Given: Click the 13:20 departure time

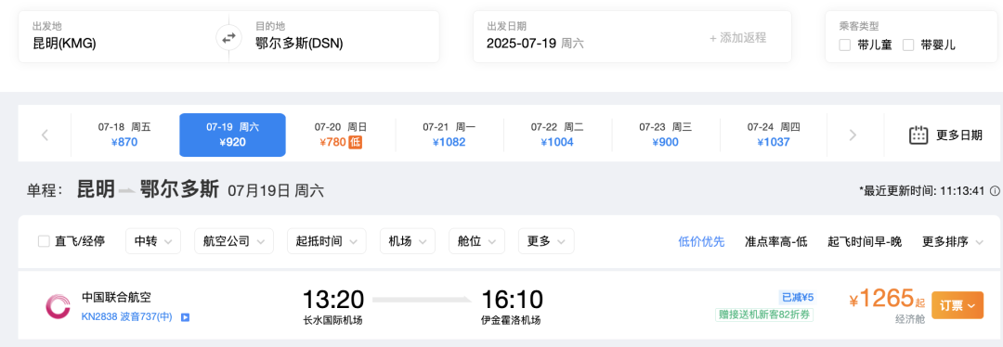Looking at the screenshot, I should point(332,299).
